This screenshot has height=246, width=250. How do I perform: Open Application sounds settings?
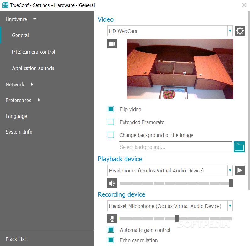pos(33,68)
